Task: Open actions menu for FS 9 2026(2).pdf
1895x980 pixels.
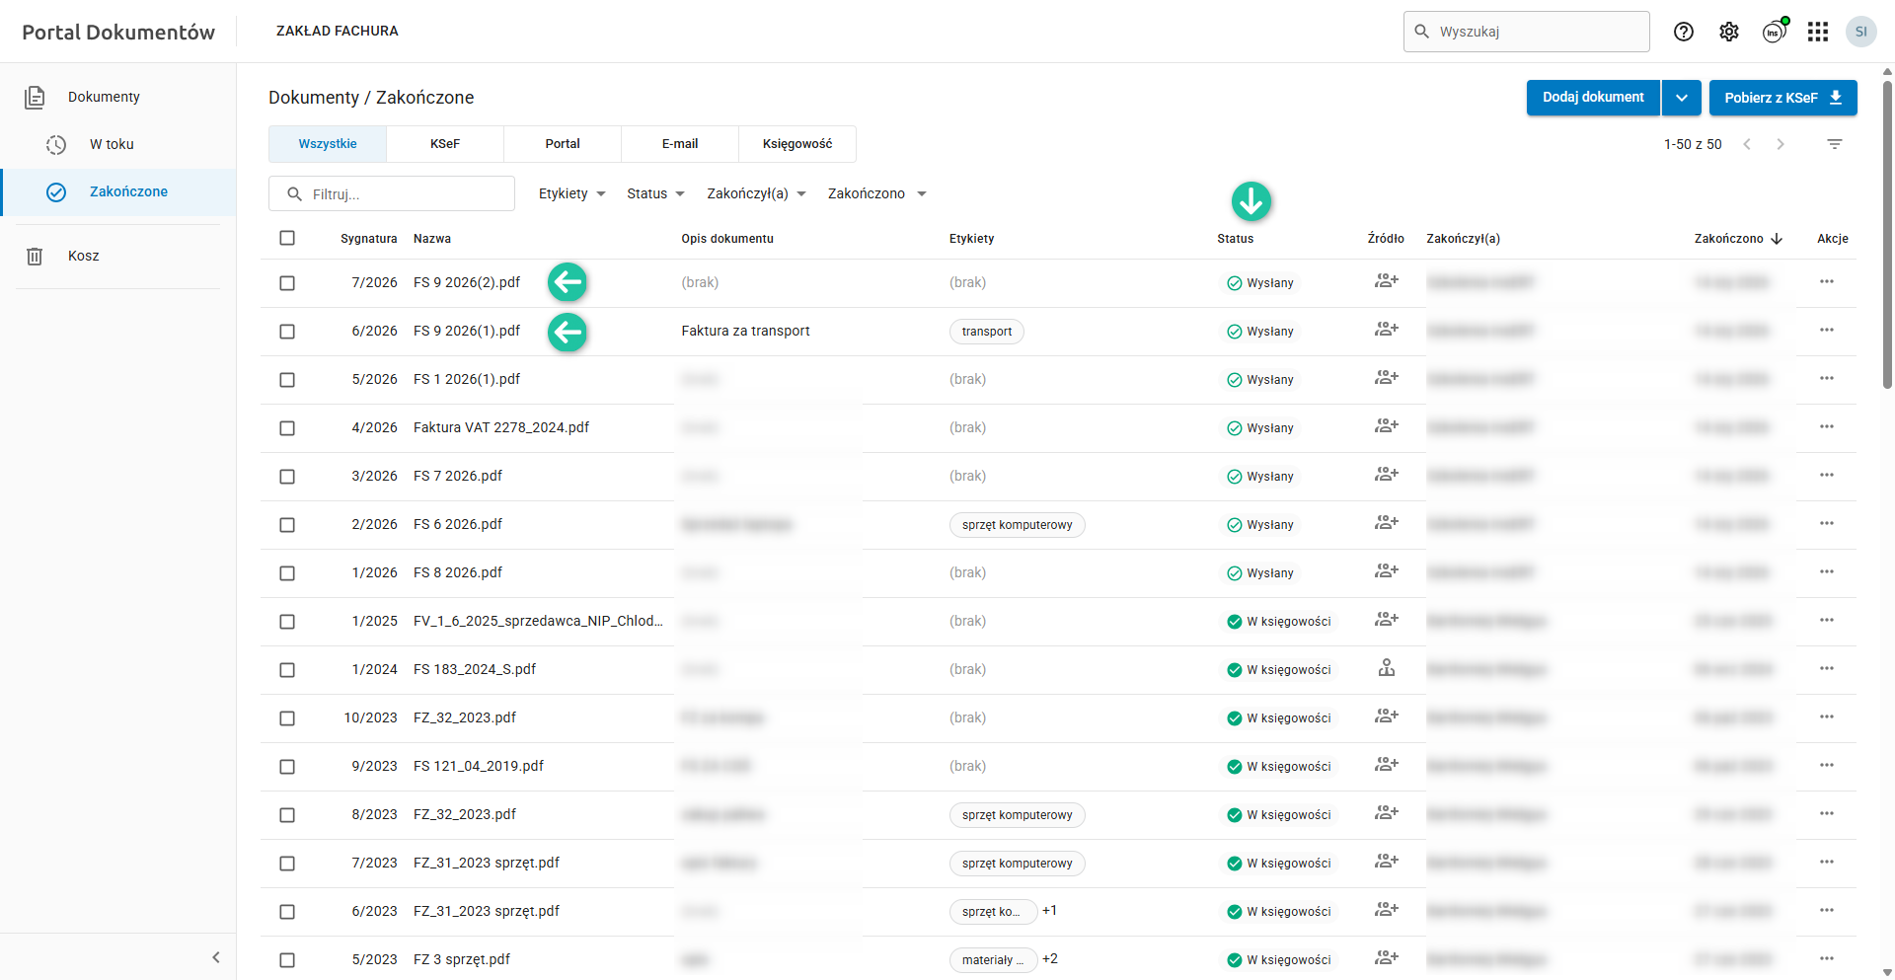Action: (1826, 282)
